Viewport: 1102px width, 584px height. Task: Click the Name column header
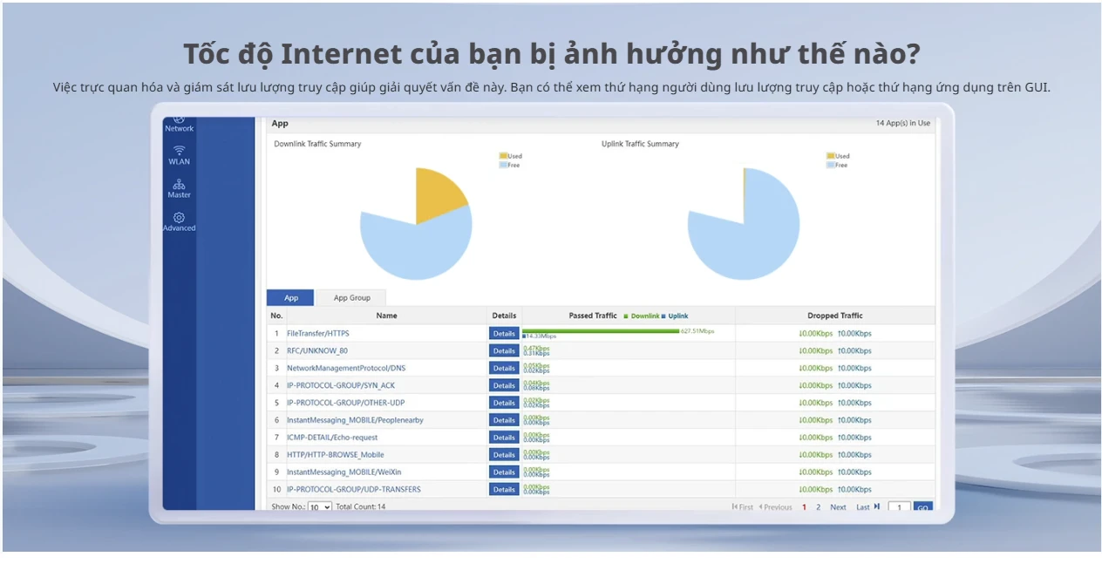tap(386, 316)
